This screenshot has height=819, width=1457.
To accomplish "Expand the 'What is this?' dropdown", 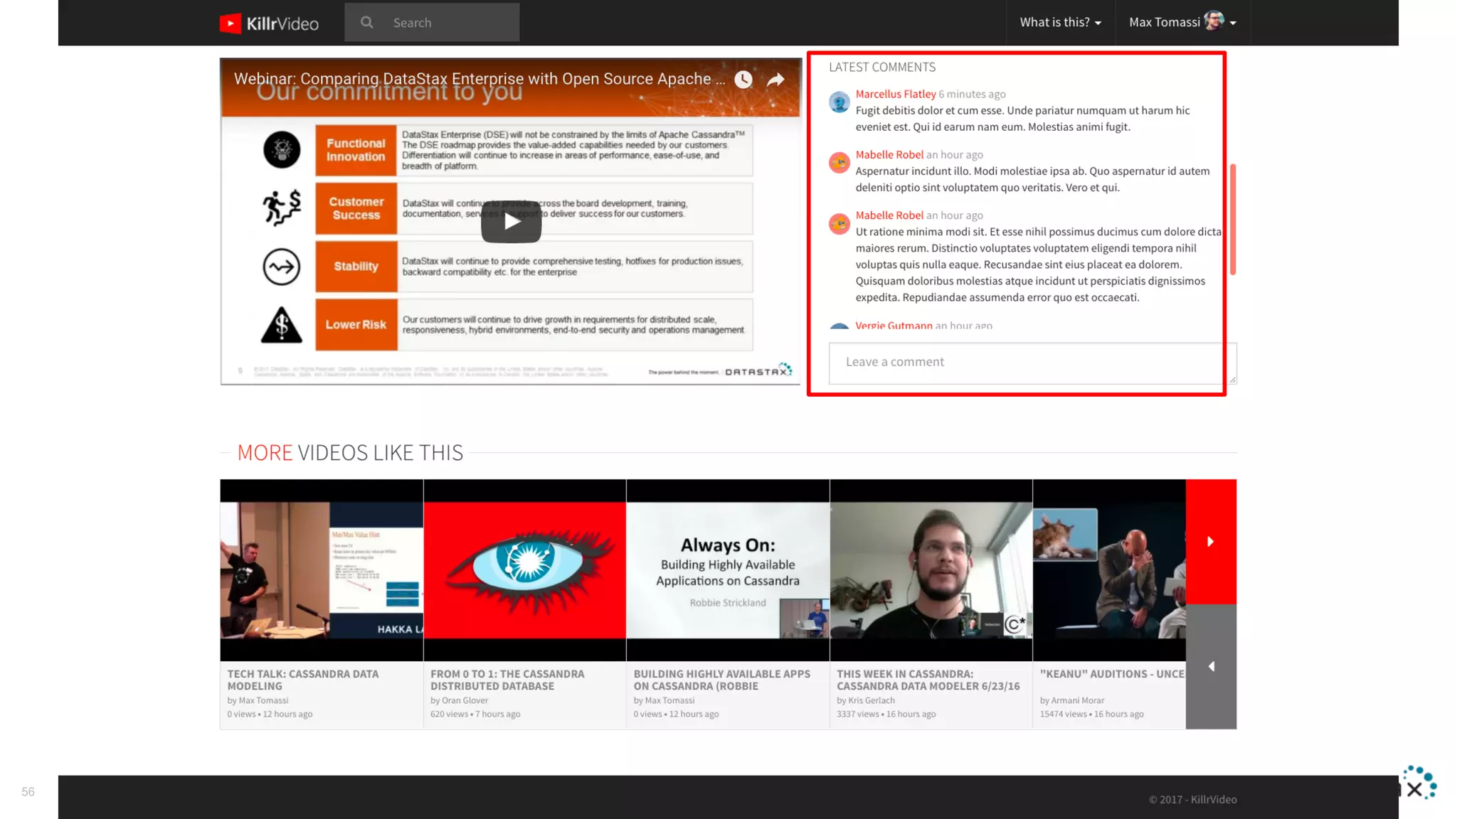I will coord(1060,23).
